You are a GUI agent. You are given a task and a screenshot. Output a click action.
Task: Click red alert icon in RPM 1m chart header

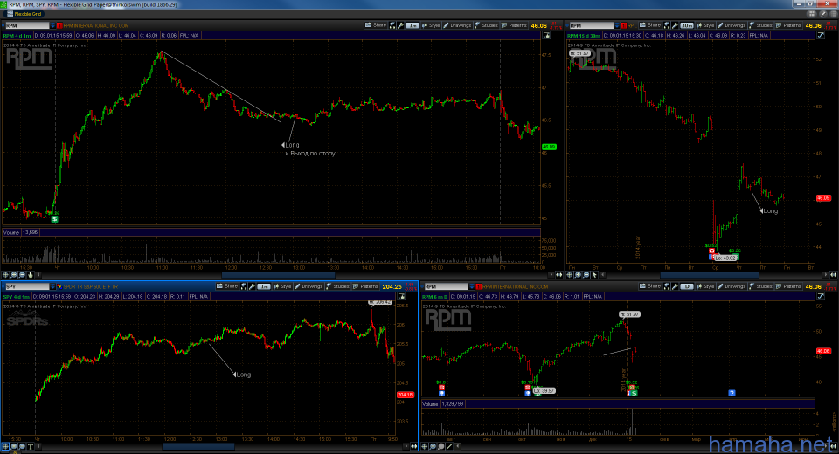point(59,25)
